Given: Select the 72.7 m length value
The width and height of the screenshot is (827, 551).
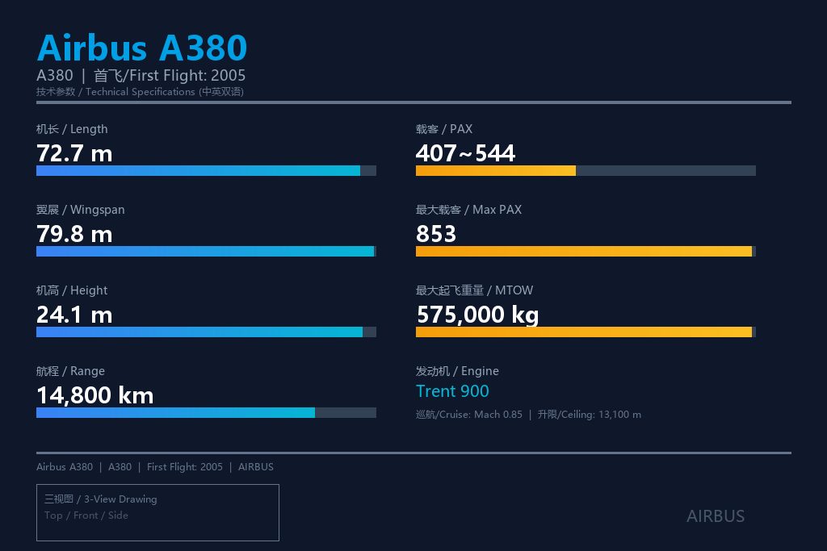Looking at the screenshot, I should 74,153.
